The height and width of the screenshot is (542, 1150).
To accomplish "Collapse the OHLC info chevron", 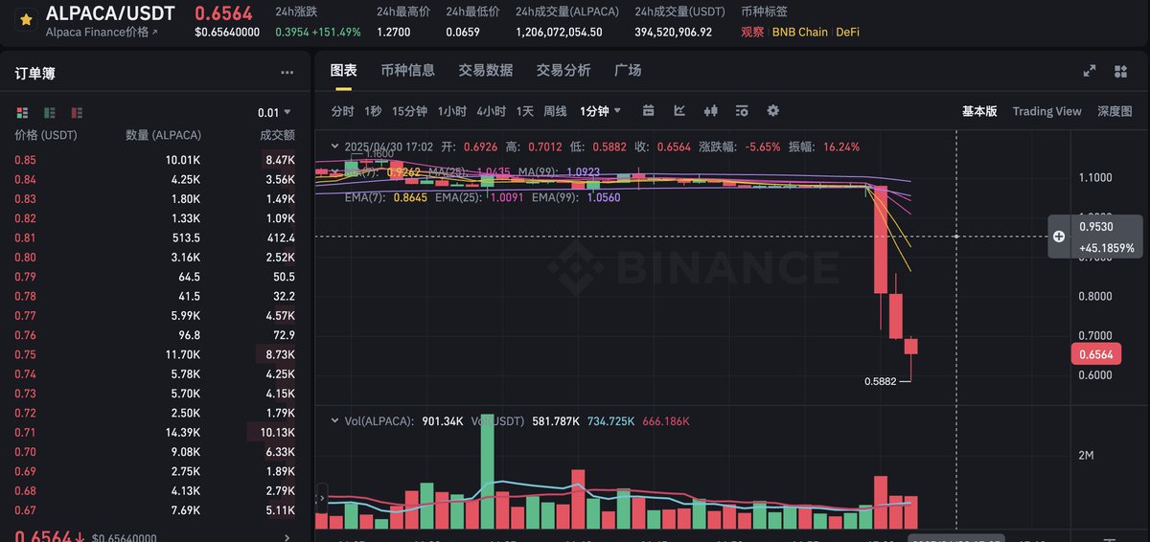I will pyautogui.click(x=334, y=147).
